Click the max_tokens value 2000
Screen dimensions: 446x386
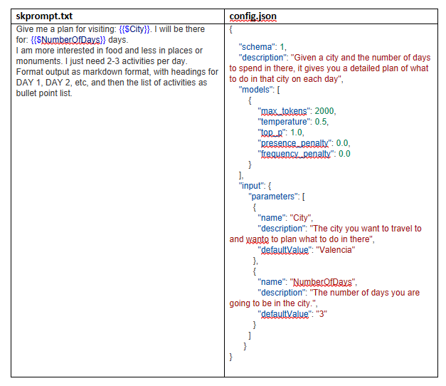(x=324, y=111)
